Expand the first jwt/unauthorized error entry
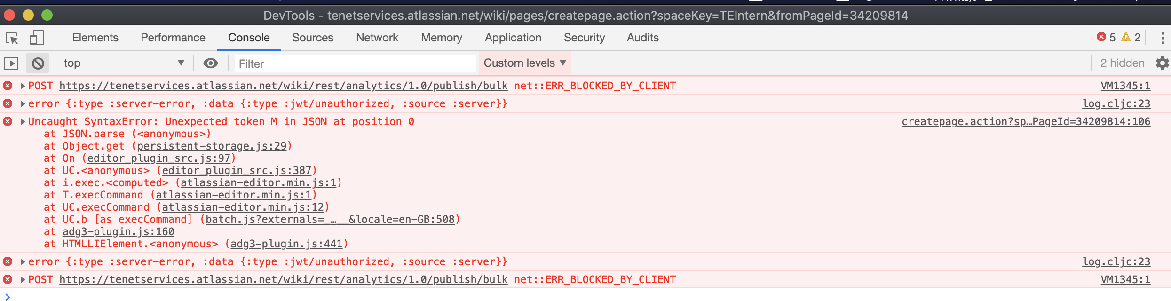This screenshot has height=301, width=1171. [x=22, y=104]
